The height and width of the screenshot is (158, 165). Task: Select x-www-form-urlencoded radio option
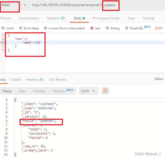[45, 28]
